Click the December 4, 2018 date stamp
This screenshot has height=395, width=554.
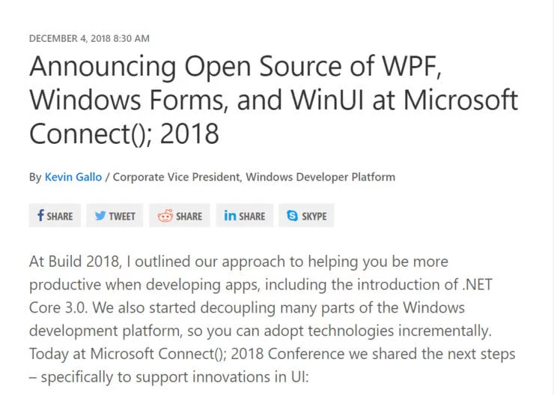89,37
